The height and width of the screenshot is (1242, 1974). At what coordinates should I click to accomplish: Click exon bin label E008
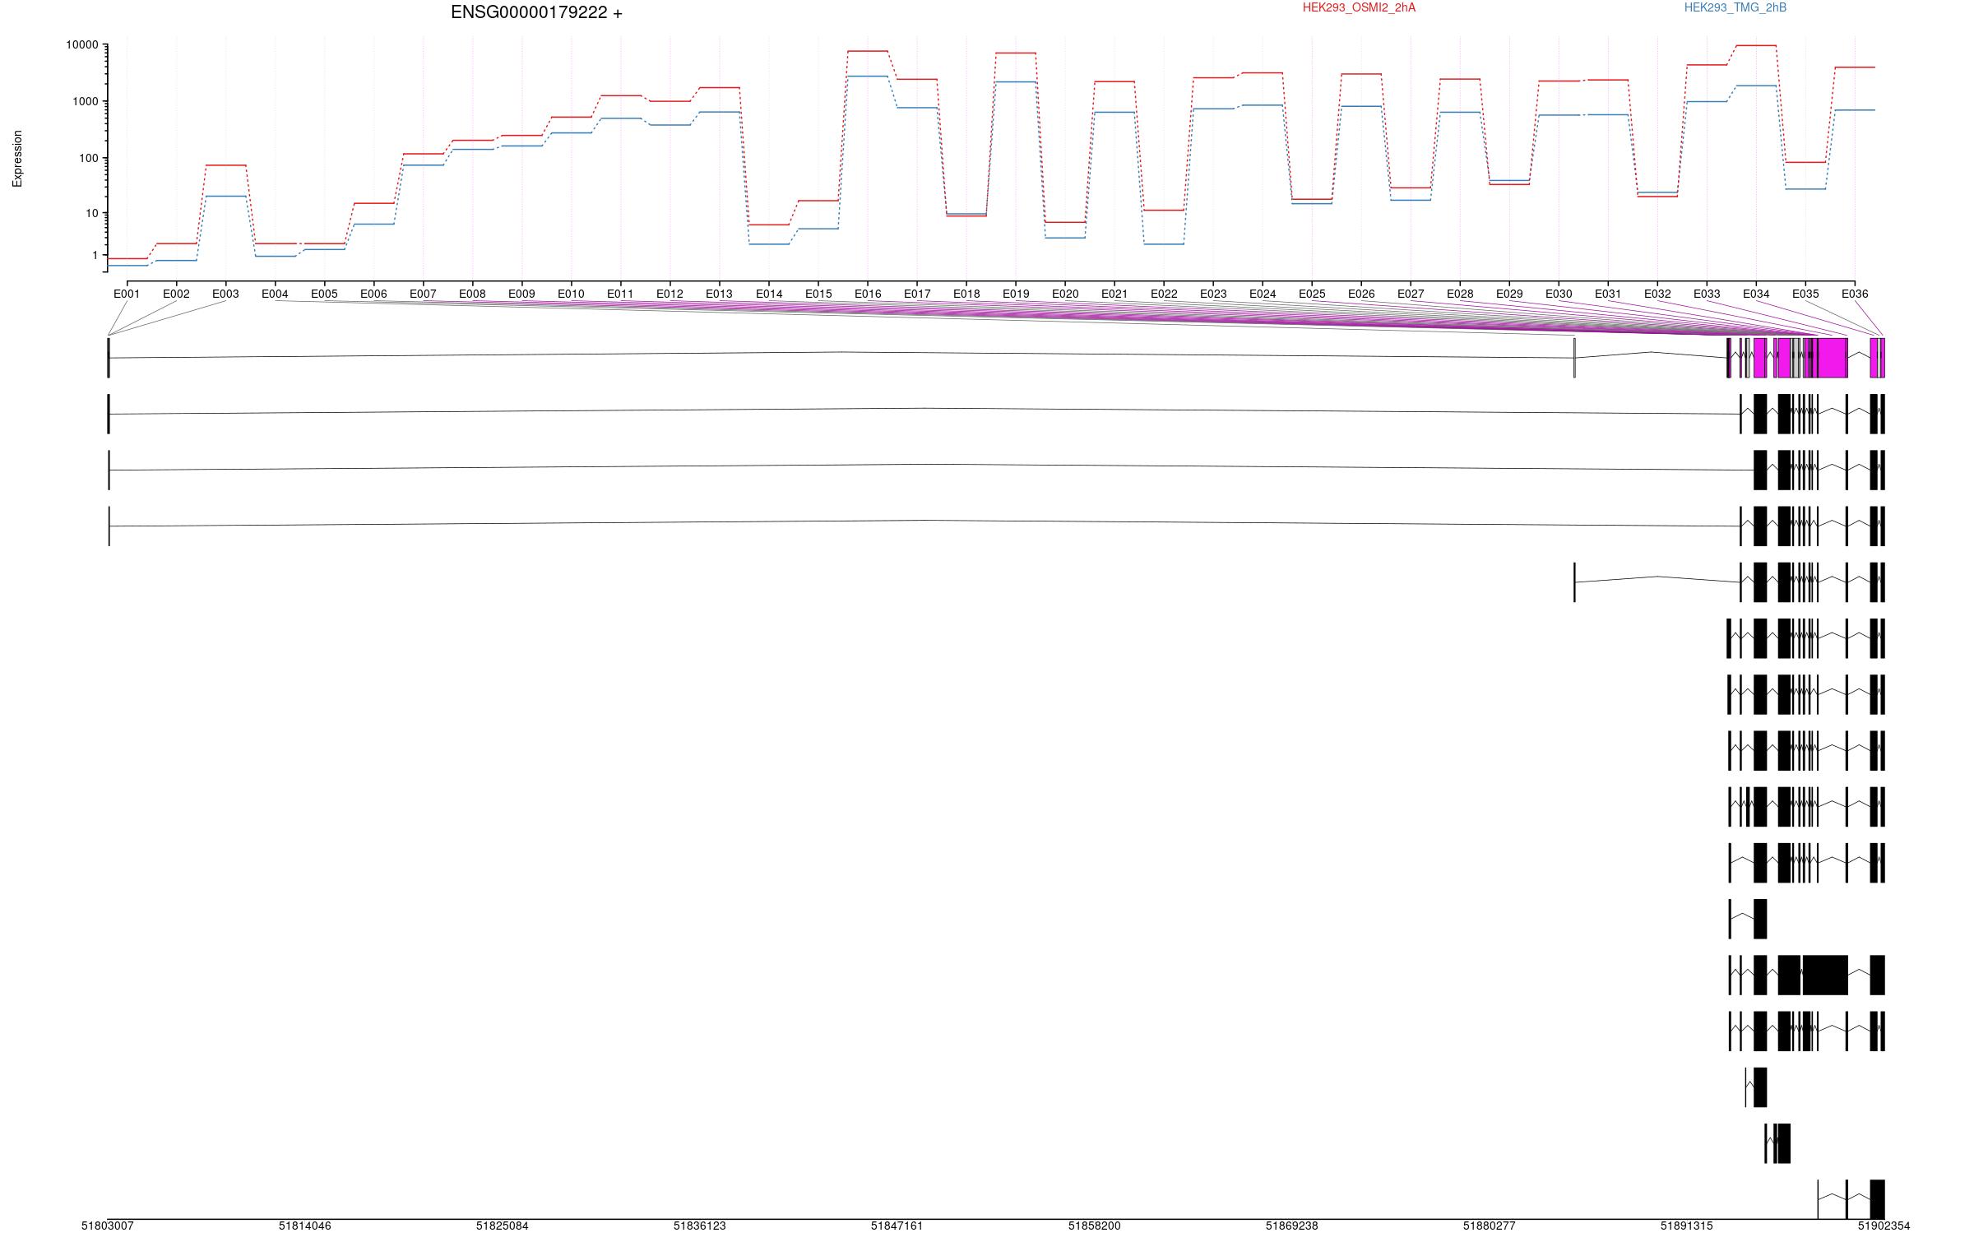(472, 294)
